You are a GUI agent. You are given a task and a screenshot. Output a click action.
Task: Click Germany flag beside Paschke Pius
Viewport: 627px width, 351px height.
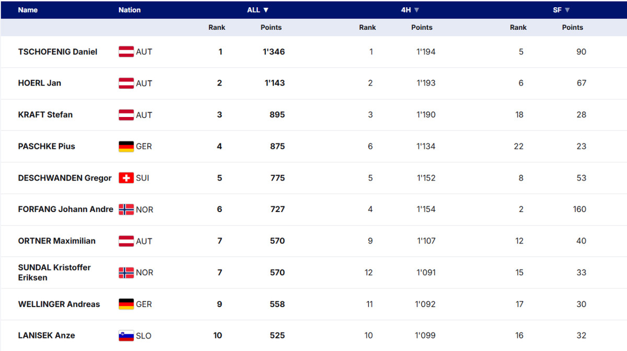pos(126,147)
